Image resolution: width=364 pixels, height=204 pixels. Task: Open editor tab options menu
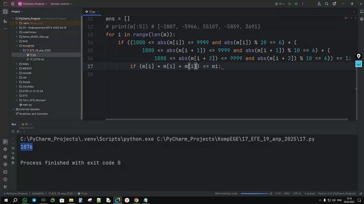click(x=354, y=11)
